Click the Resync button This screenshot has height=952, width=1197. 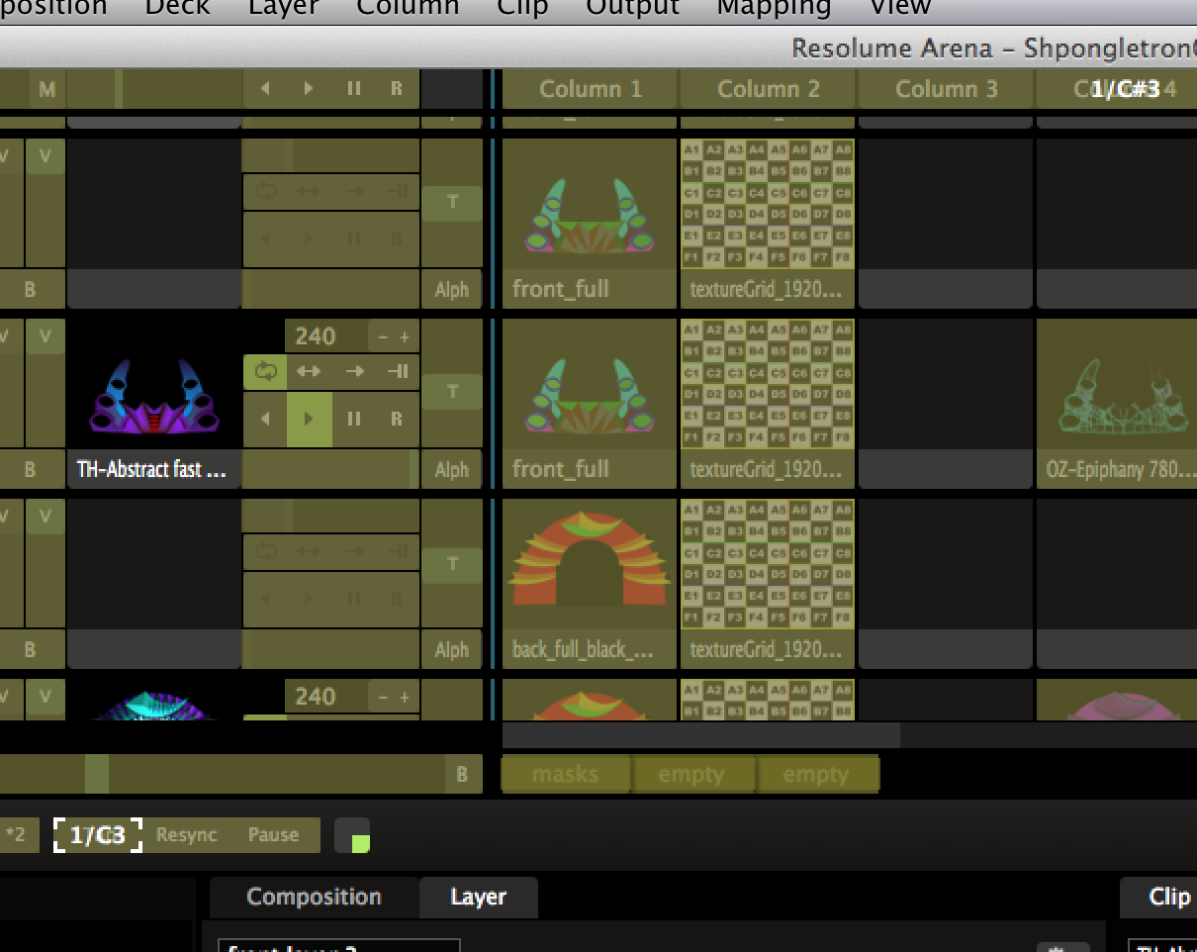(186, 834)
